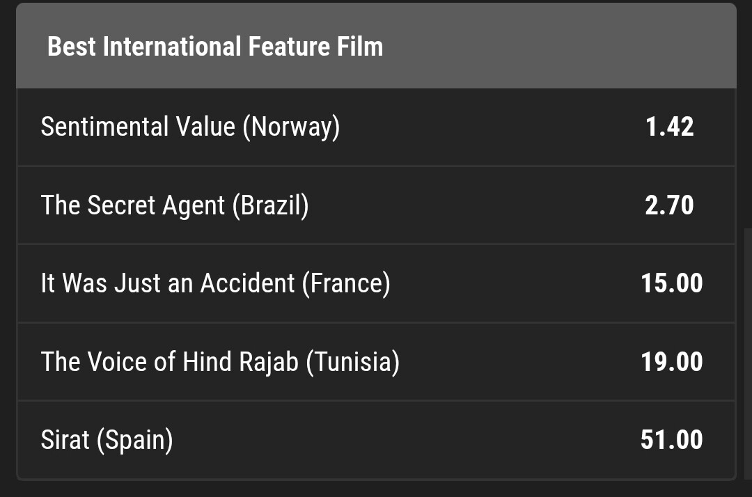752x497 pixels.
Task: Collapse the Best International Feature Film section
Action: [215, 47]
